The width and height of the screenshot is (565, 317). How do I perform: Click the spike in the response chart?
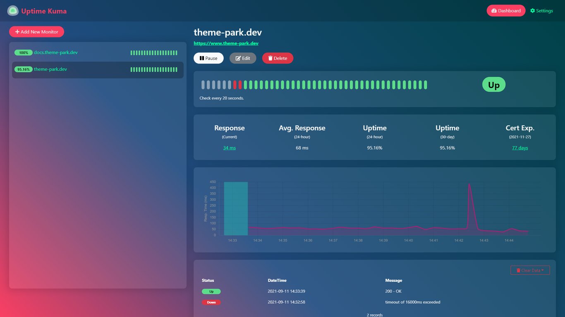point(469,185)
